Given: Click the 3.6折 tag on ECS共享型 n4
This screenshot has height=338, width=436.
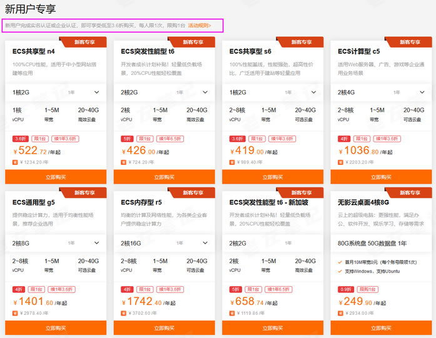Looking at the screenshot, I should (21, 139).
